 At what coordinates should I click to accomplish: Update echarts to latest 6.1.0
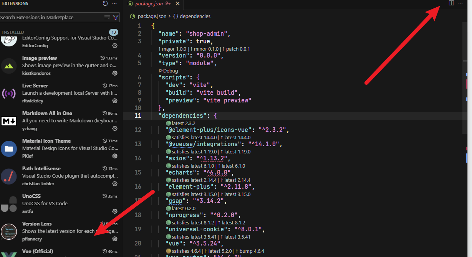click(x=231, y=166)
